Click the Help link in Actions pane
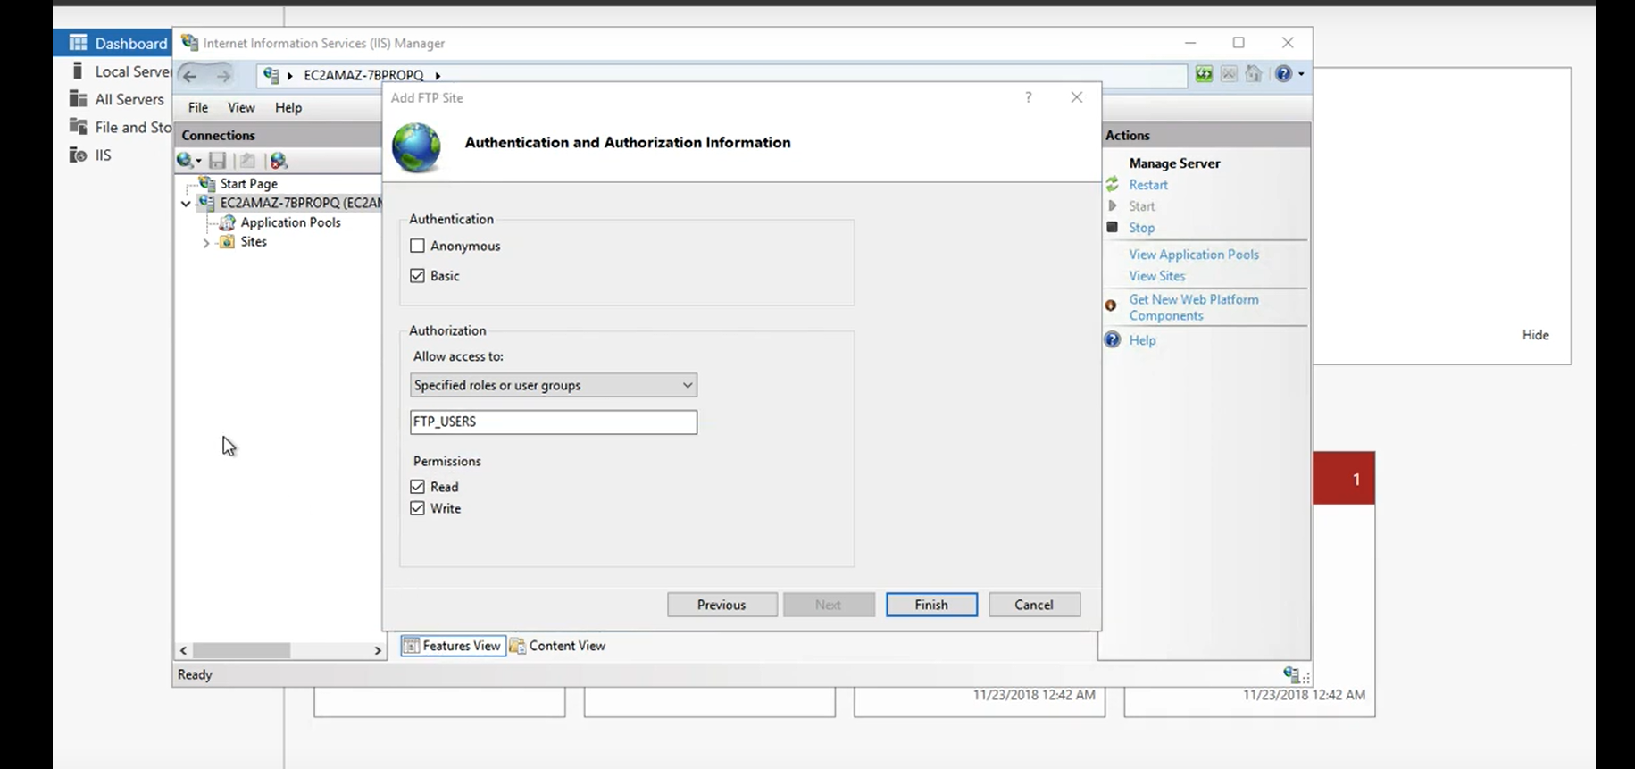This screenshot has width=1635, height=769. click(x=1142, y=340)
